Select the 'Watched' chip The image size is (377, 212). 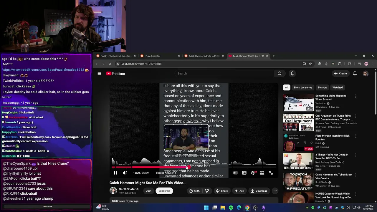[338, 87]
